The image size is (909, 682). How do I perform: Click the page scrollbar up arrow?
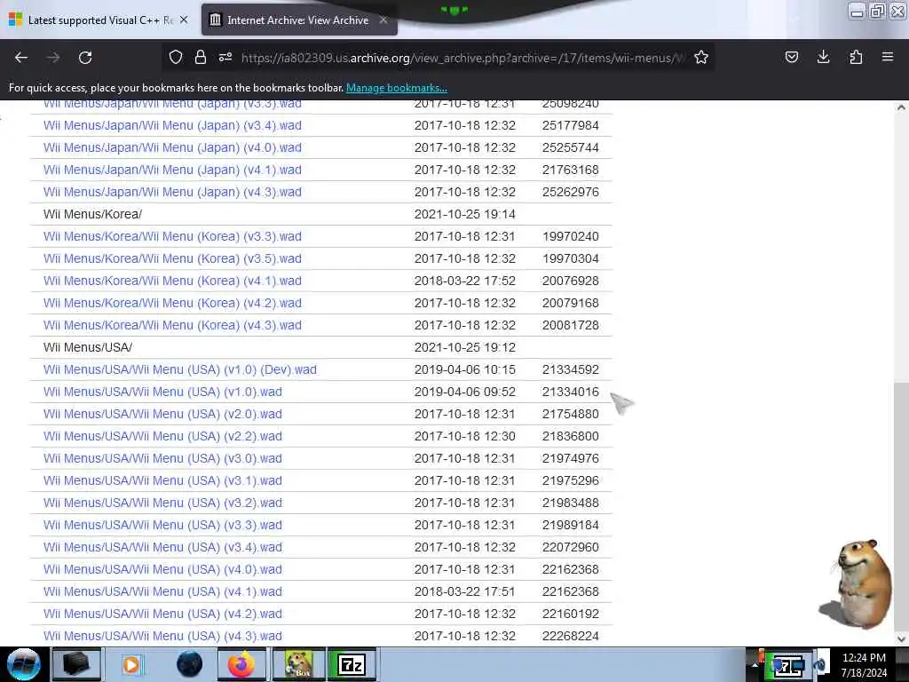coord(901,107)
